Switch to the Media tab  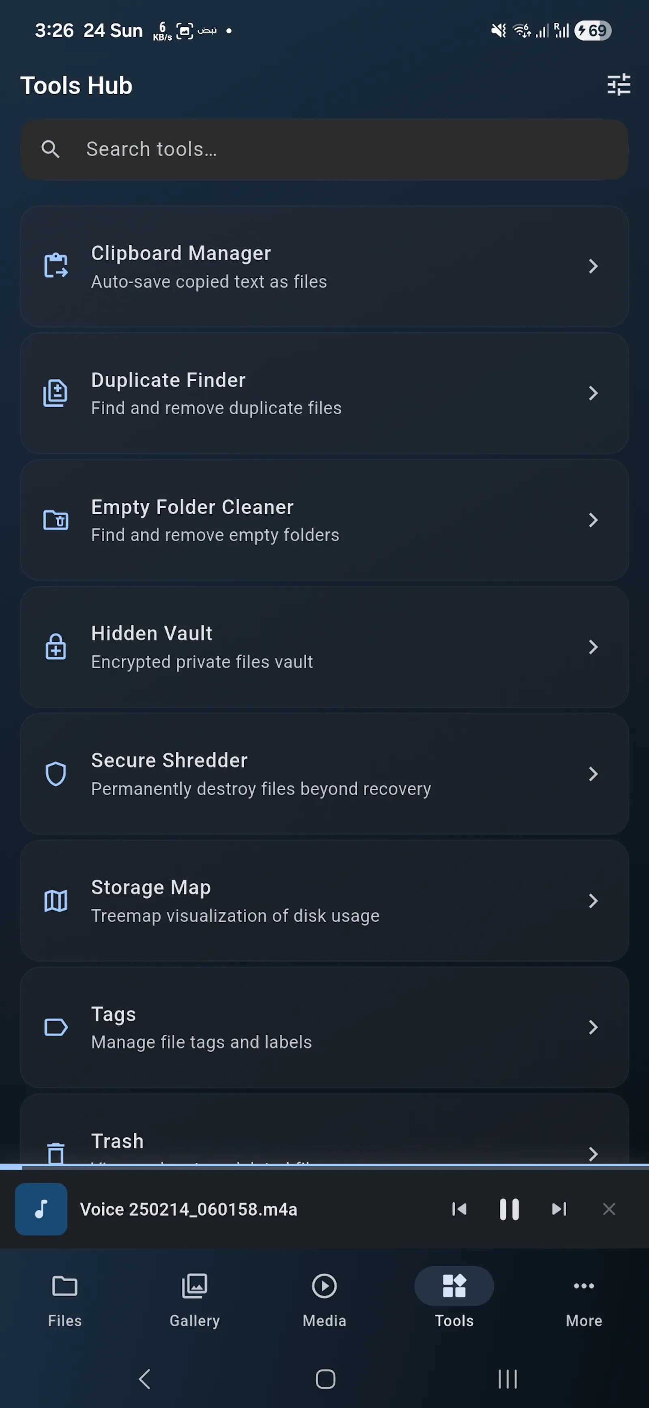pos(324,1300)
